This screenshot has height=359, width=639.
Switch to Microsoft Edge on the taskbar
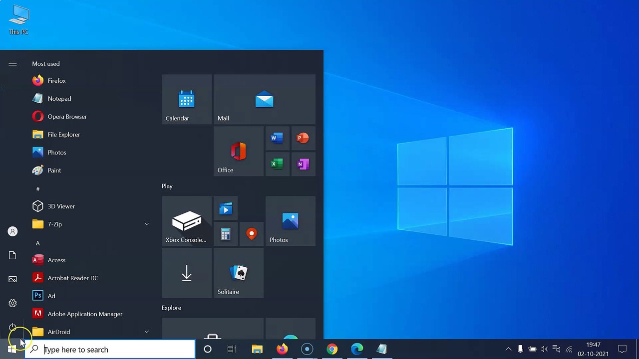[357, 349]
